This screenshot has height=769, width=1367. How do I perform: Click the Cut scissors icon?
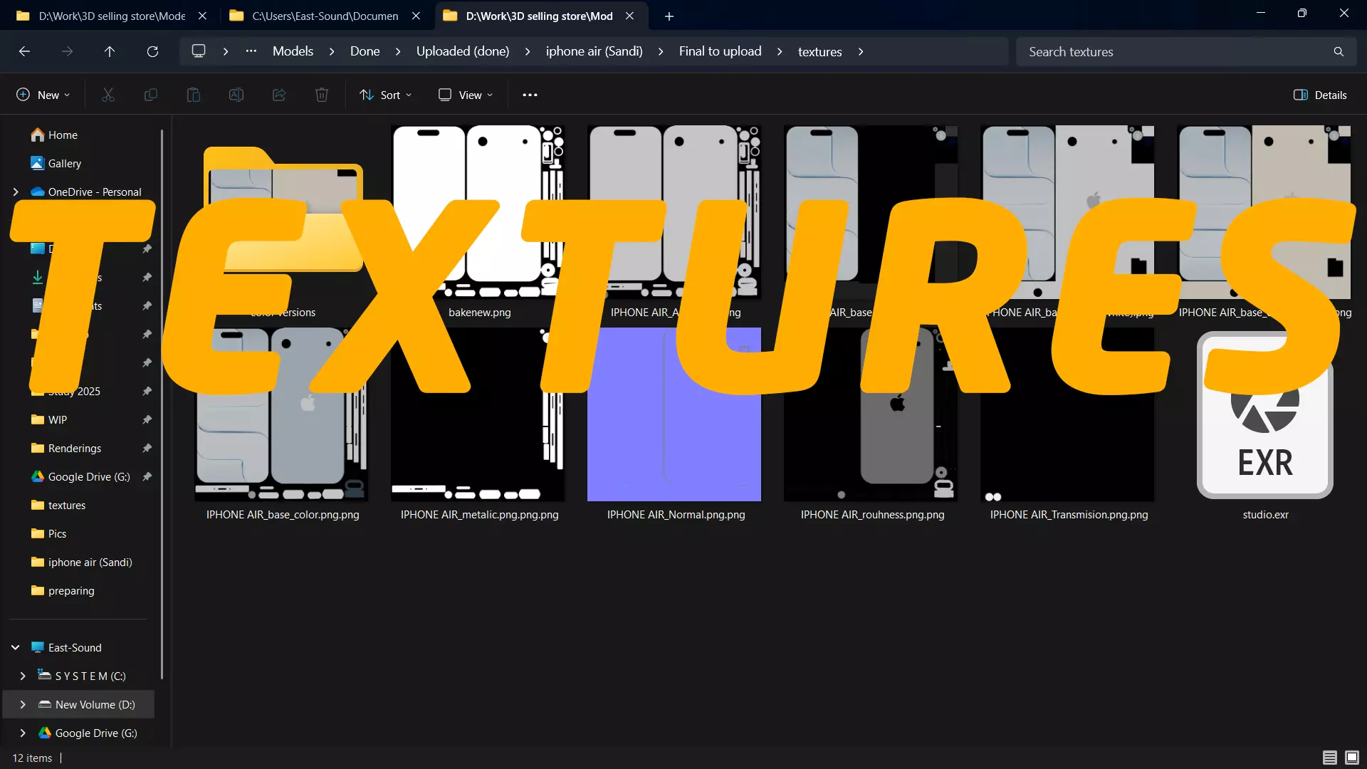pyautogui.click(x=108, y=95)
